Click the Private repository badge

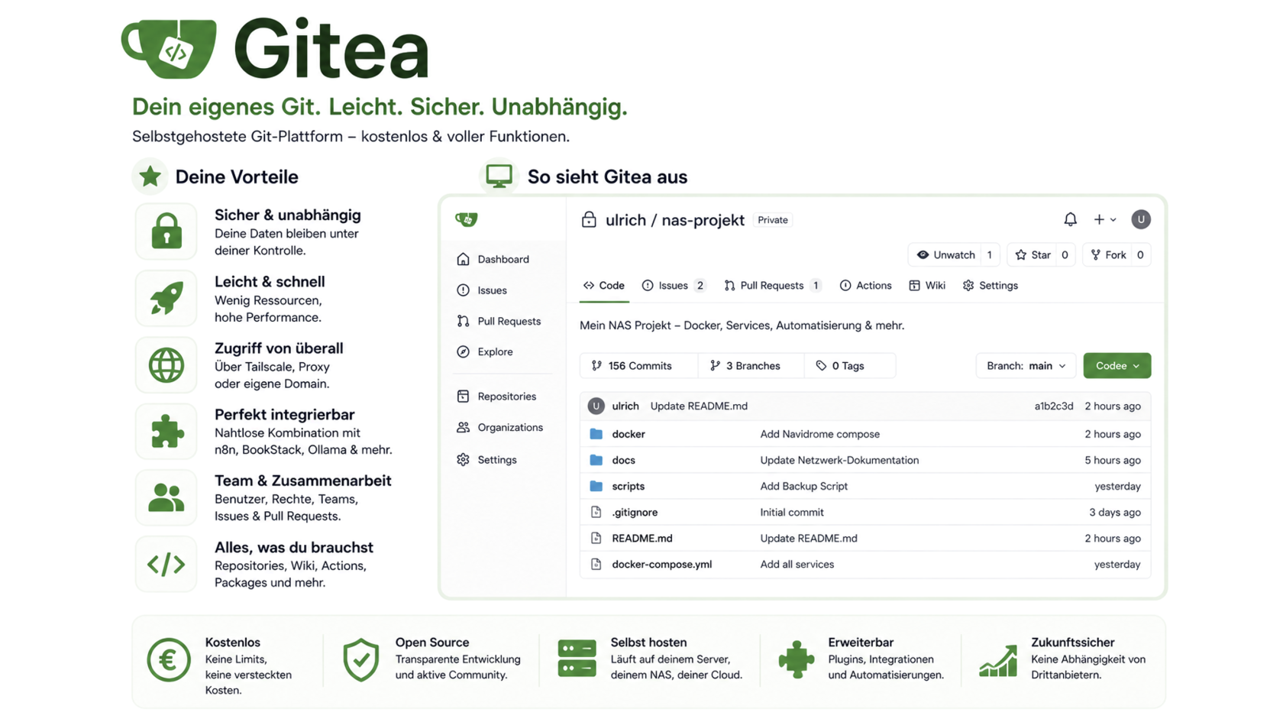772,220
